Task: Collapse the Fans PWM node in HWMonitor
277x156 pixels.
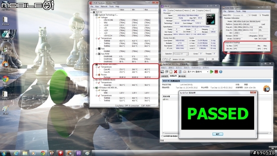Action: pos(97,54)
